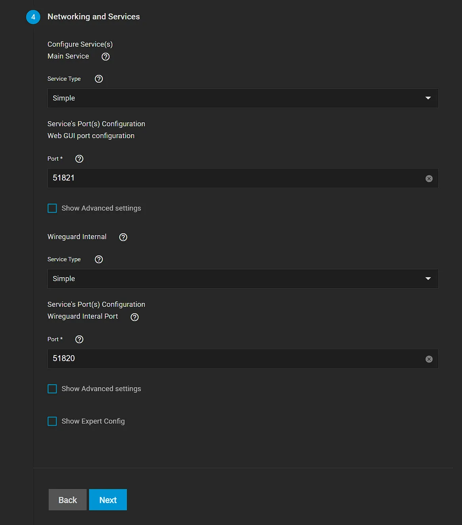Click the step 4 number circle
Viewport: 462px width, 525px height.
click(x=33, y=17)
